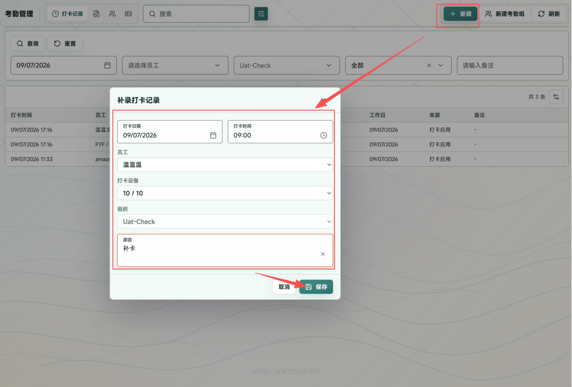Open the document-with-clock icon tab

click(x=96, y=14)
